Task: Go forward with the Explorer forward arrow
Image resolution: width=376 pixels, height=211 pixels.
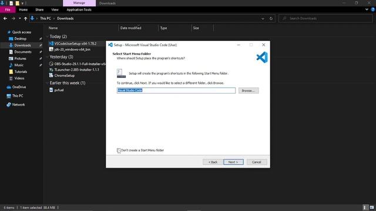Action: [x=13, y=18]
